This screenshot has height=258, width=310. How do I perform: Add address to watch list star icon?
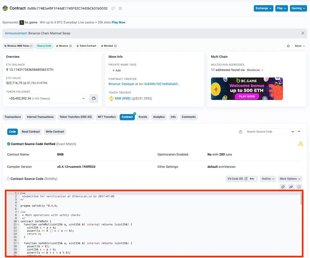(x=288, y=46)
